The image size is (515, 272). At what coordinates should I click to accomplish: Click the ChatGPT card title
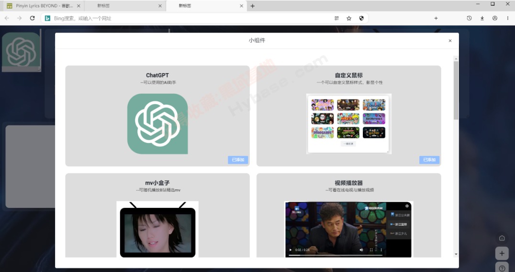click(157, 75)
